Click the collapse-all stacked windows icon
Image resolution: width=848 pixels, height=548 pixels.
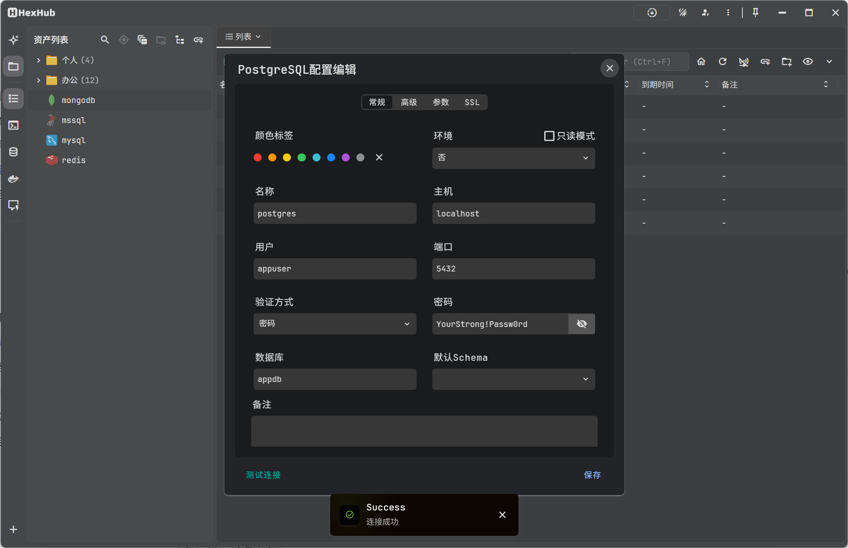pos(142,40)
